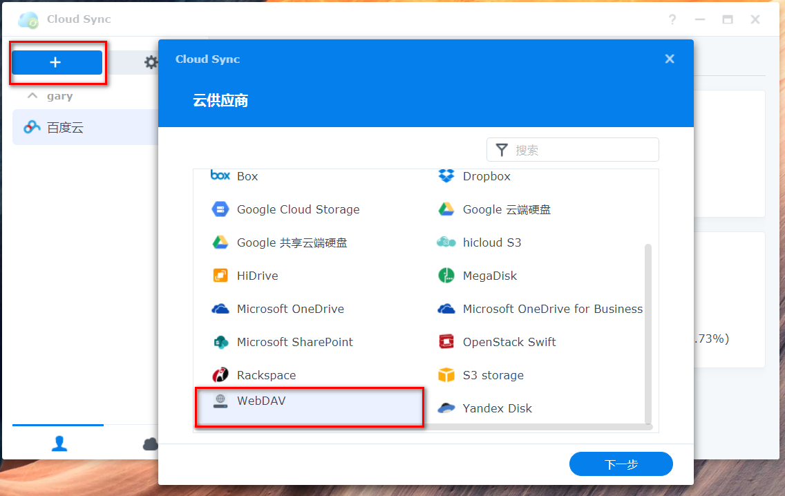Select the Rackspace cloud provider
The image size is (785, 496).
(x=265, y=375)
